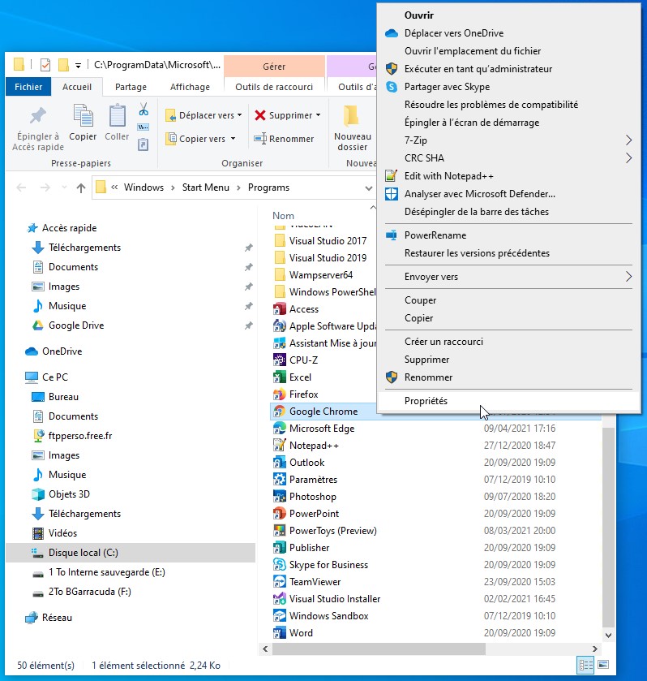Switch to the Affichage ribbon tab
The height and width of the screenshot is (681, 647).
coord(190,87)
